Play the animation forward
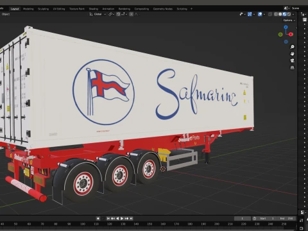308x231 pixels. [x=122, y=218]
